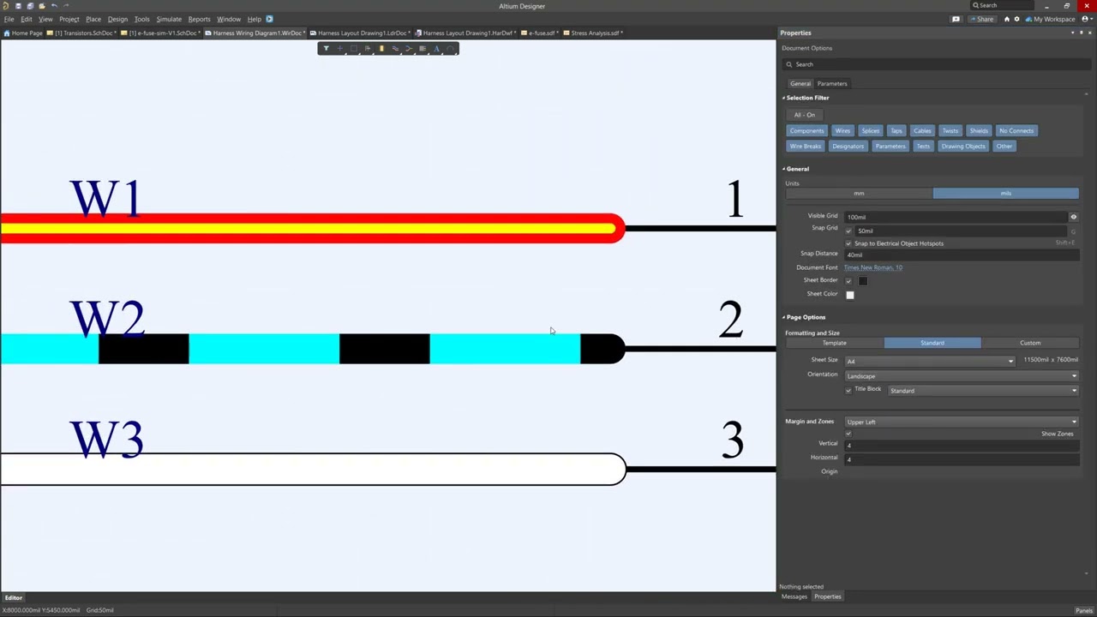Click the white Sheet Color swatch
1097x617 pixels.
pos(849,295)
